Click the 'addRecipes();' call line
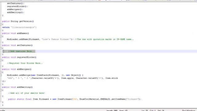The image size is (197, 111). 15,10
